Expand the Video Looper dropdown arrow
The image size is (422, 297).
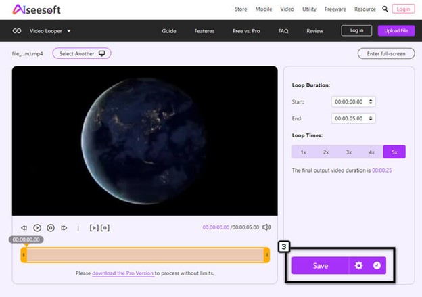click(x=69, y=31)
